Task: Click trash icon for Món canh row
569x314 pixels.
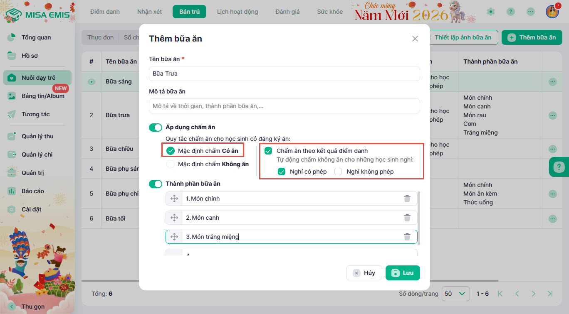Action: point(407,218)
